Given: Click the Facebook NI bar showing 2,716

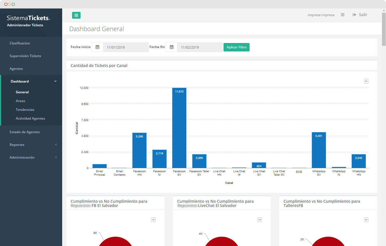Looking at the screenshot, I should coord(159,159).
